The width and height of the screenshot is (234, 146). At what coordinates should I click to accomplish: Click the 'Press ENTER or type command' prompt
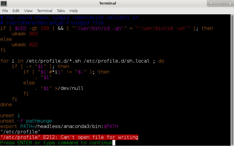56,143
